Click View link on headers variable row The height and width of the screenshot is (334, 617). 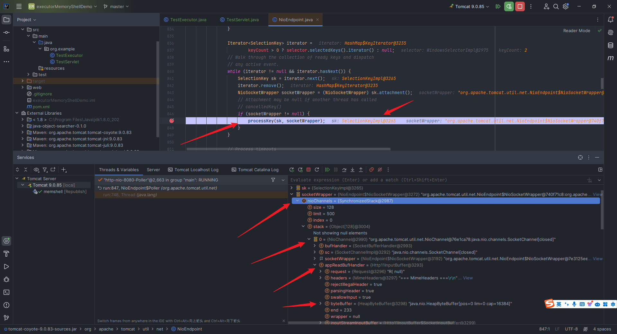point(468,278)
